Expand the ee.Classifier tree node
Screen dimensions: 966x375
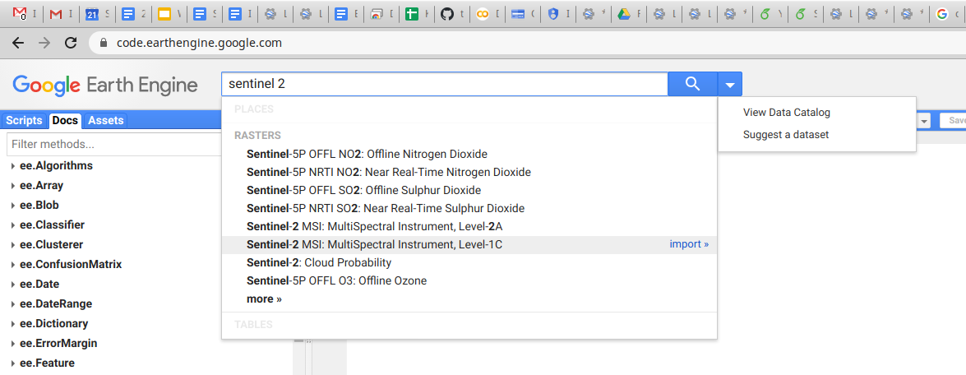[13, 225]
